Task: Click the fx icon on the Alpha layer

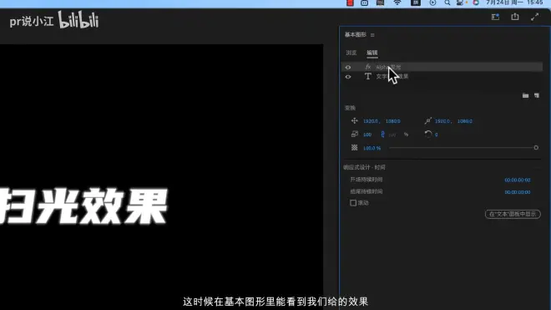Action: 368,67
